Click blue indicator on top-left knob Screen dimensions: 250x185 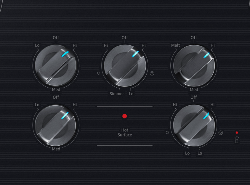point(65,54)
